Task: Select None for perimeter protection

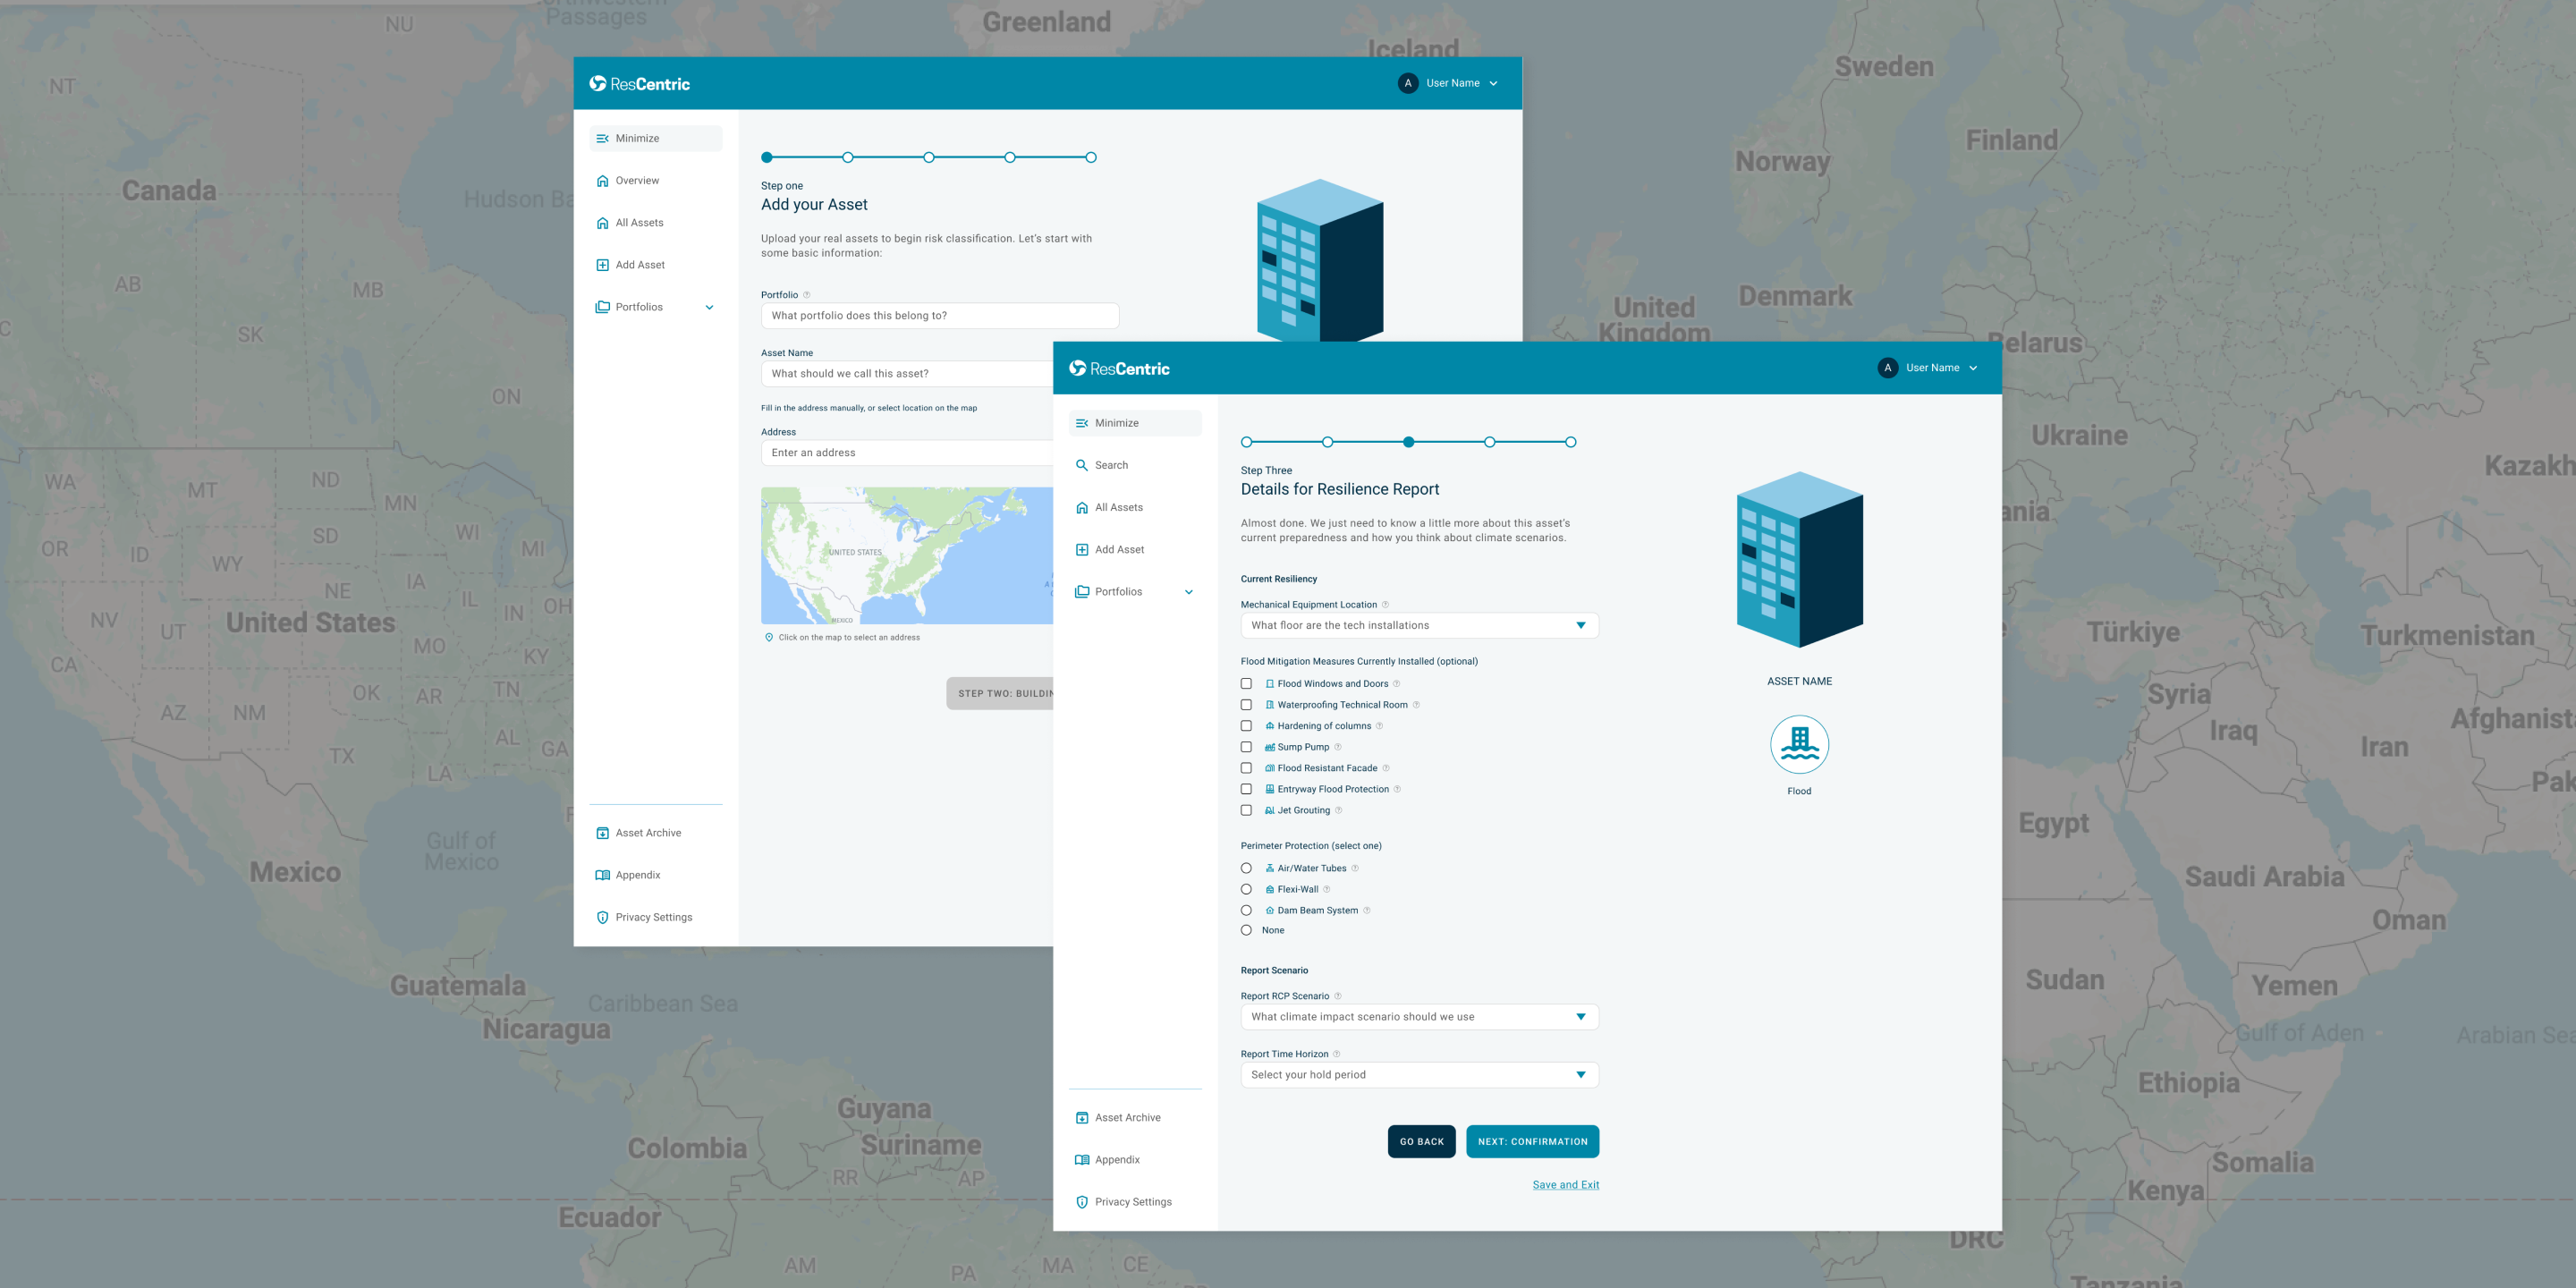Action: [1246, 930]
